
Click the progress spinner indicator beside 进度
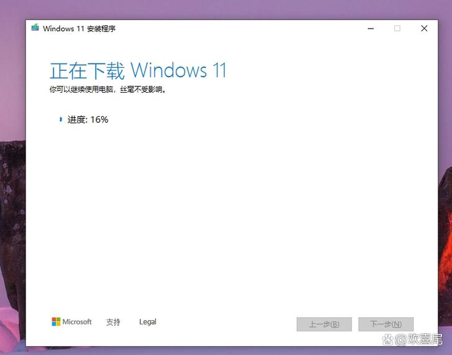click(x=61, y=119)
